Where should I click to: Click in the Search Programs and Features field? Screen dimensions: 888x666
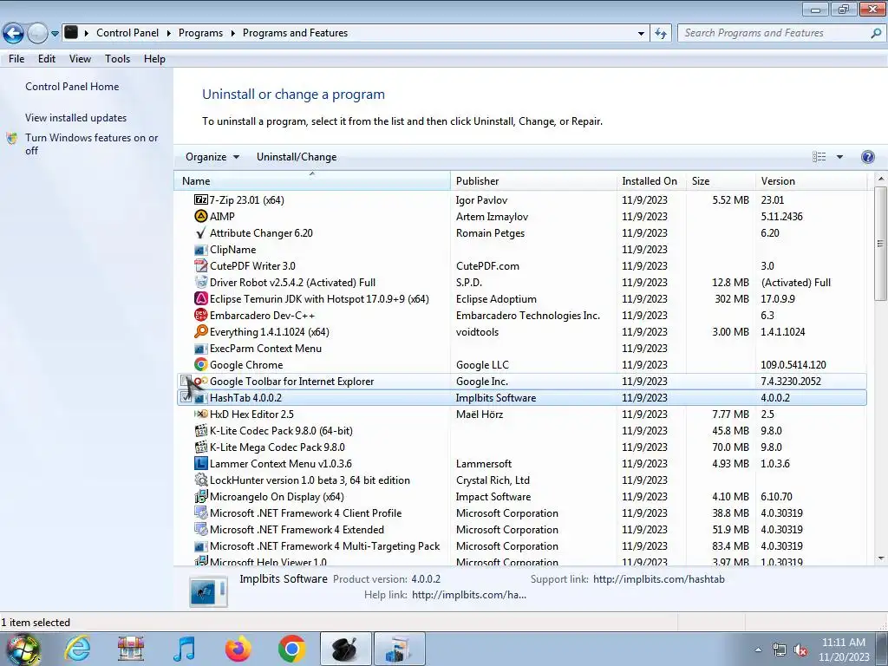coord(773,33)
